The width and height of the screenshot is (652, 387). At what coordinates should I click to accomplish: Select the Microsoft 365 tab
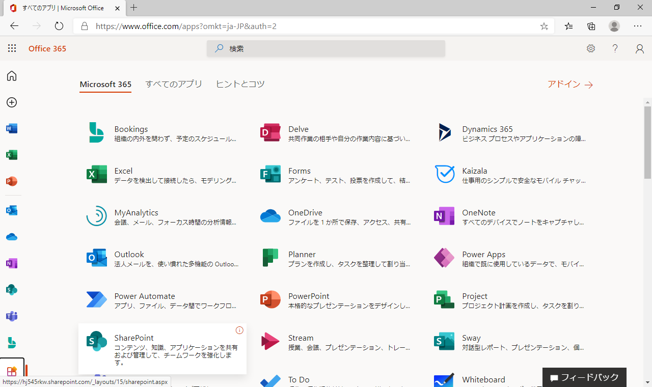tap(105, 85)
